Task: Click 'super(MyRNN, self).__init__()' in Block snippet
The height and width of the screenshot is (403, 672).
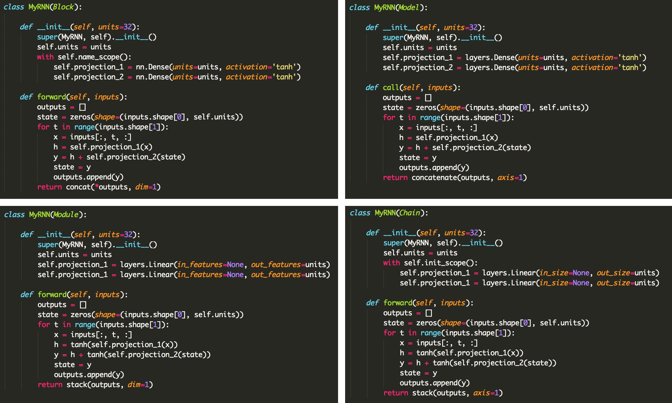Action: (x=97, y=37)
